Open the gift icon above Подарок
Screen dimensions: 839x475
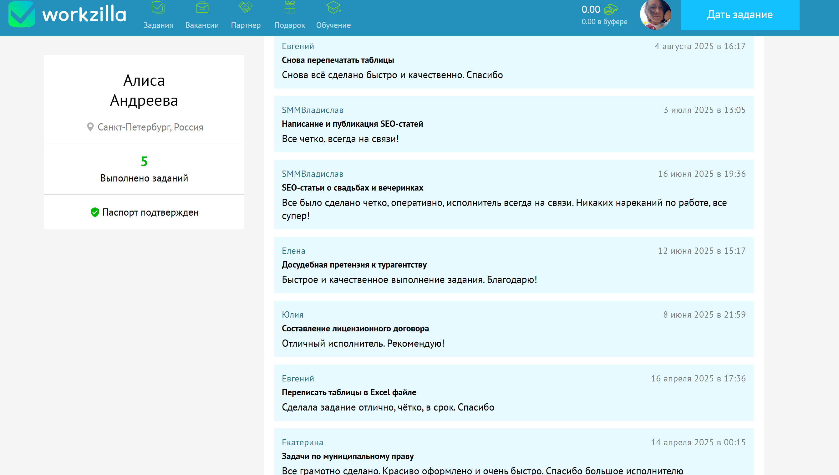[x=290, y=8]
